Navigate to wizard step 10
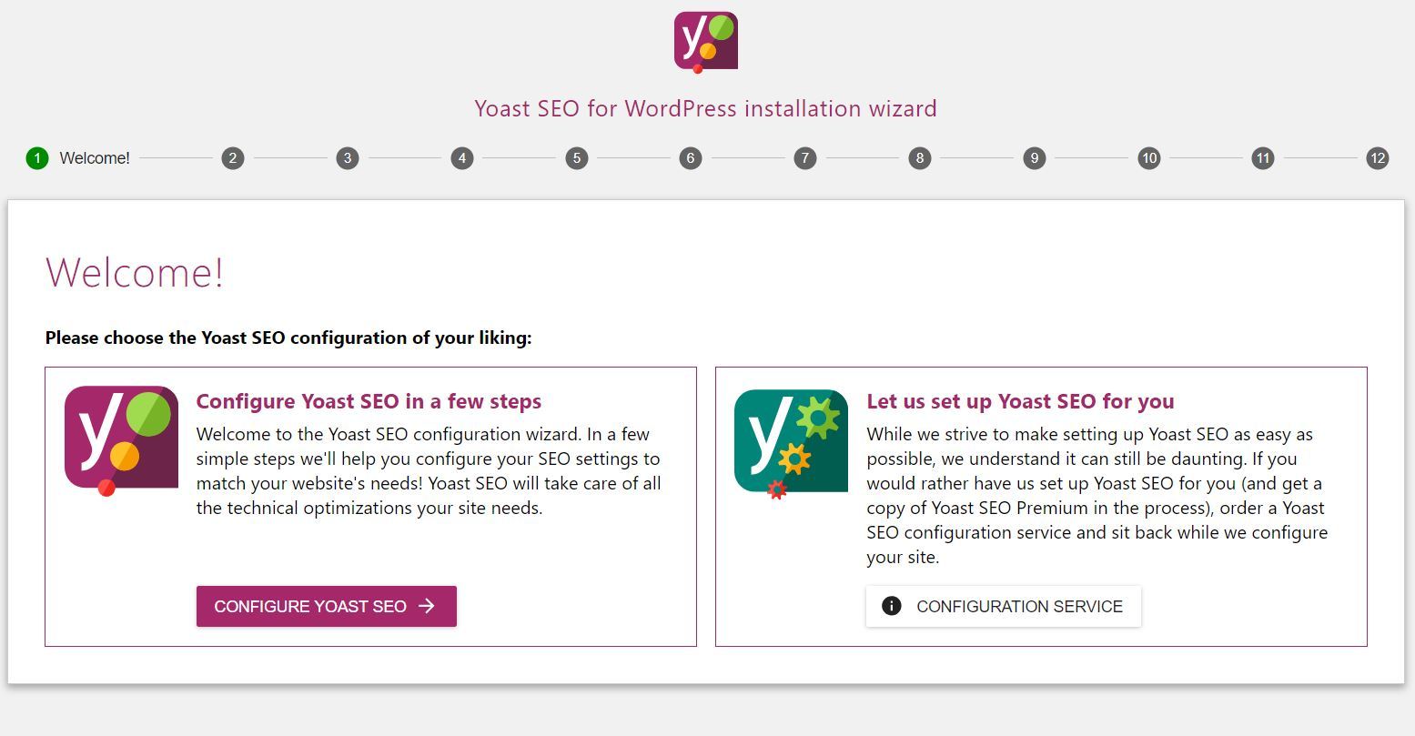This screenshot has width=1415, height=736. (1149, 158)
